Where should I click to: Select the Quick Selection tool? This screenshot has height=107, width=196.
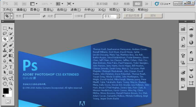[x=11, y=33]
